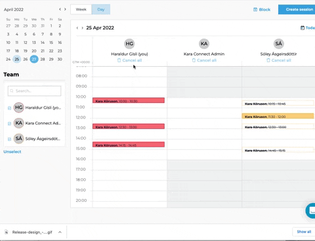Open the orange 11:30 - 12:00 session

point(278,116)
